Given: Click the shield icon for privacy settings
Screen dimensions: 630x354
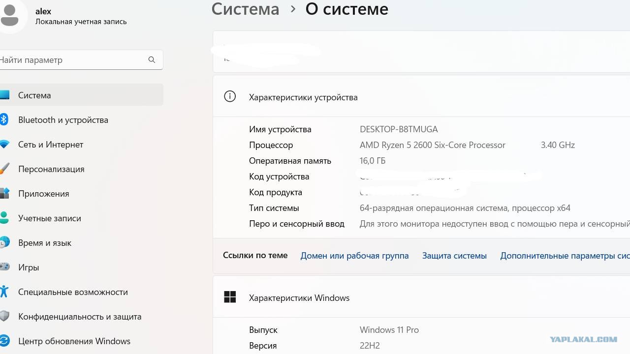Looking at the screenshot, I should tap(4, 316).
